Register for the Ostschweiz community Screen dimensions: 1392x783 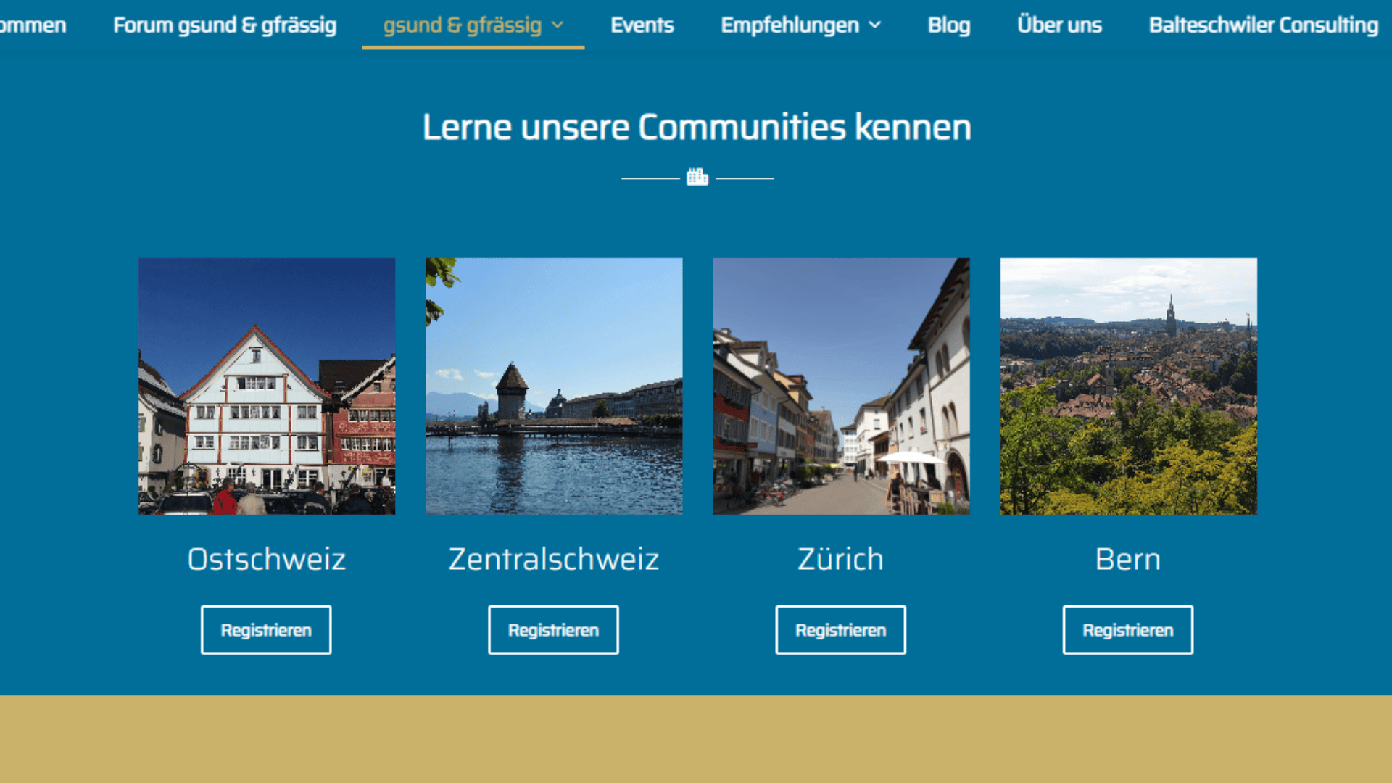pyautogui.click(x=266, y=630)
